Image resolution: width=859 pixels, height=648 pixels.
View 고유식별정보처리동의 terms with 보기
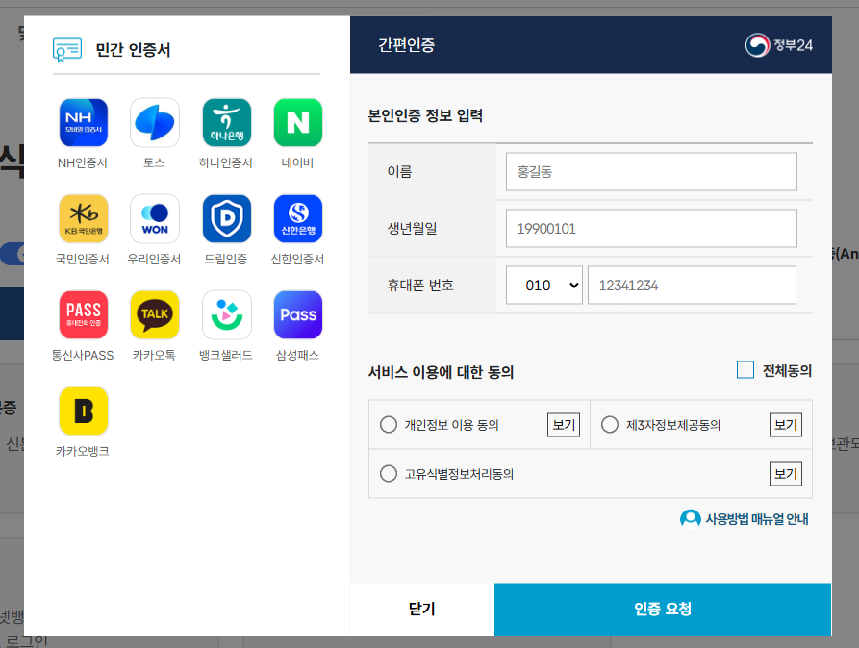[786, 473]
